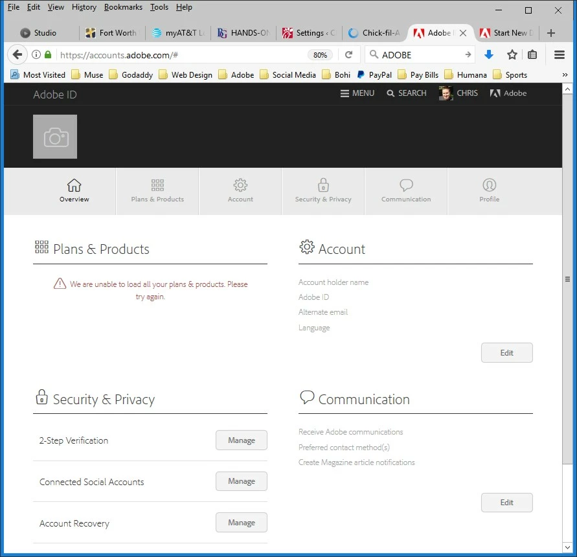Open the File menu

(x=14, y=7)
